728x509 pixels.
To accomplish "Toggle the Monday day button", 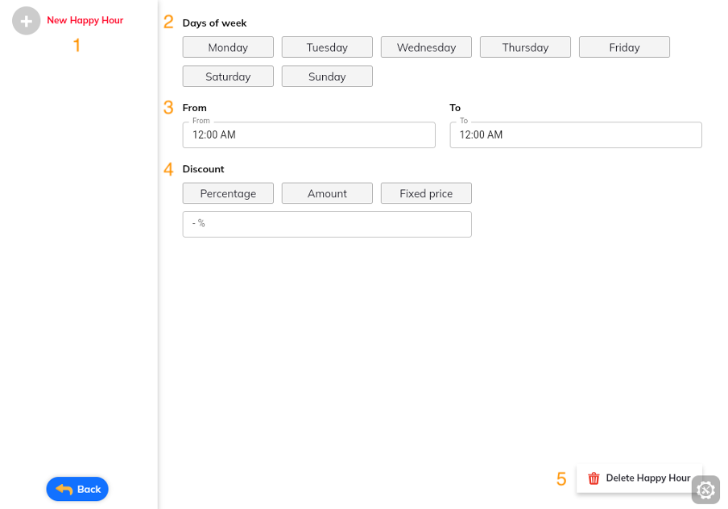I will click(x=228, y=48).
